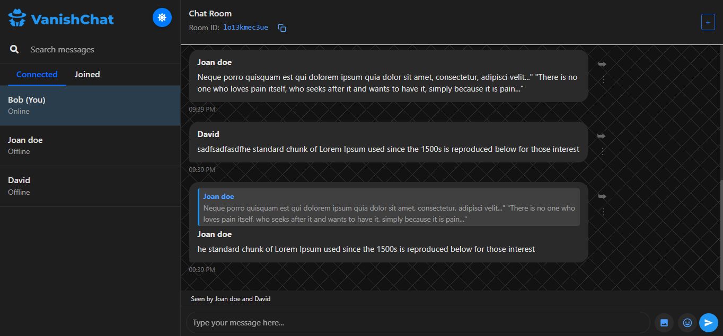Click the chat area scrollbar
Viewport: 723px width, 336px height.
[720, 233]
